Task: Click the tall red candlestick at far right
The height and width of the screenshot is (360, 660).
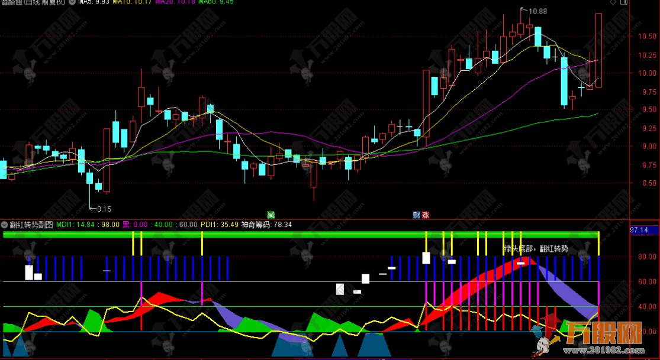Action: [598, 50]
